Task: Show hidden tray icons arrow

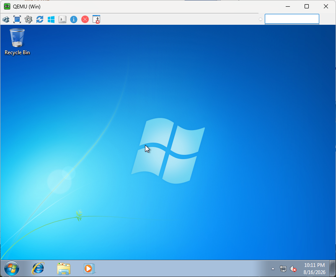Action: [273, 269]
